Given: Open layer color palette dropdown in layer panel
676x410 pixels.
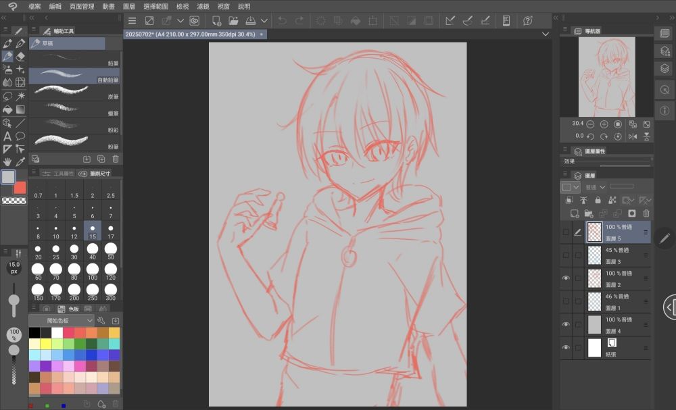Looking at the screenshot, I should pos(570,187).
